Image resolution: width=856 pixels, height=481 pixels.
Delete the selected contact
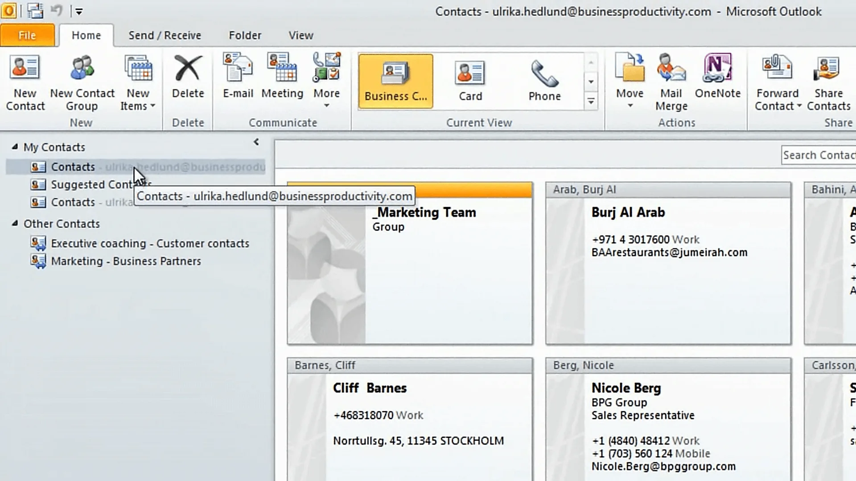188,77
